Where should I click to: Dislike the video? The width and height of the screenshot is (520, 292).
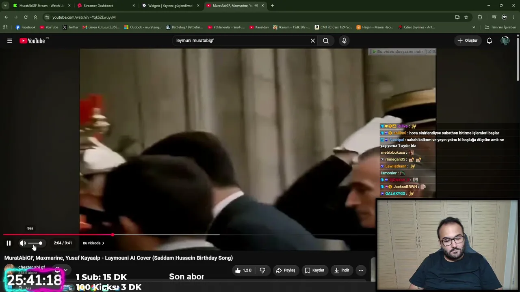point(262,270)
